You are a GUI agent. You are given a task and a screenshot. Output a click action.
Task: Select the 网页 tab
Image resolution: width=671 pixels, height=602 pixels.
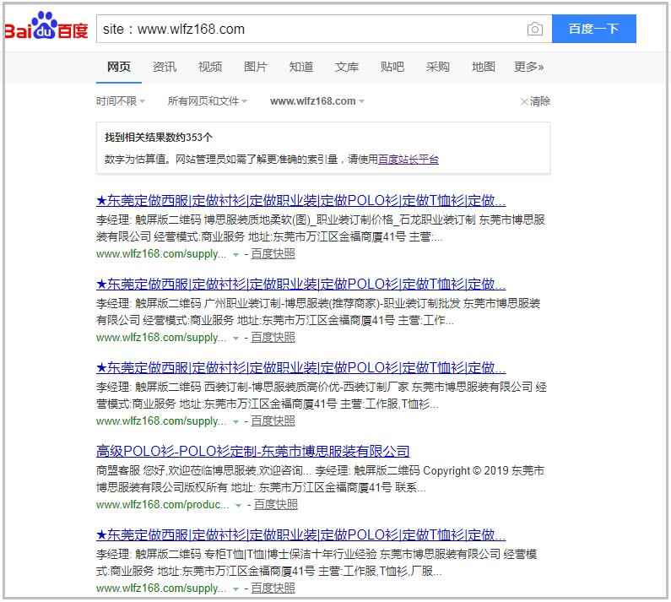tap(118, 67)
